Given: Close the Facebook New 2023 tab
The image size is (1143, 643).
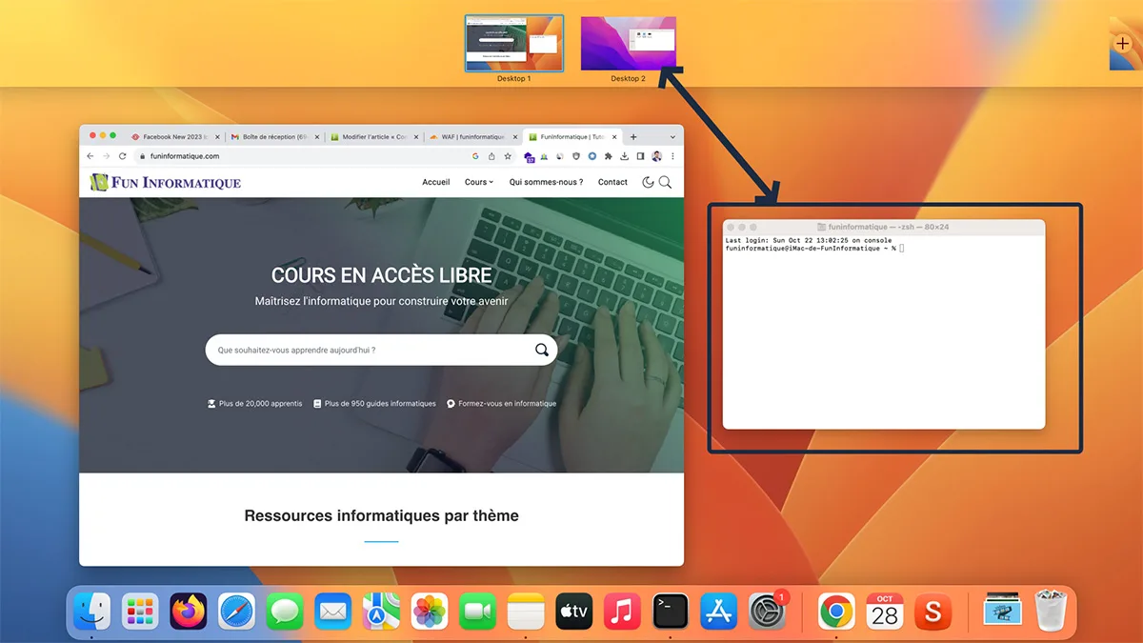Looking at the screenshot, I should (x=217, y=137).
